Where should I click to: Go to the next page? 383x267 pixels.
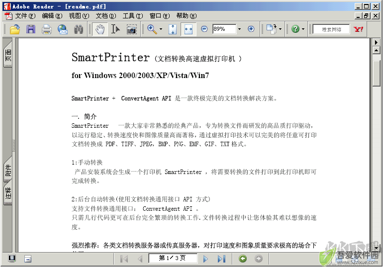pos(205,259)
